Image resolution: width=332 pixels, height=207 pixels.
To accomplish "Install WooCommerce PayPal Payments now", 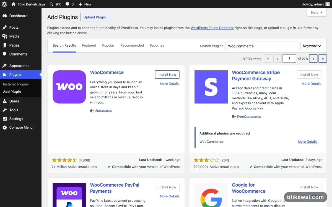I will click(167, 187).
